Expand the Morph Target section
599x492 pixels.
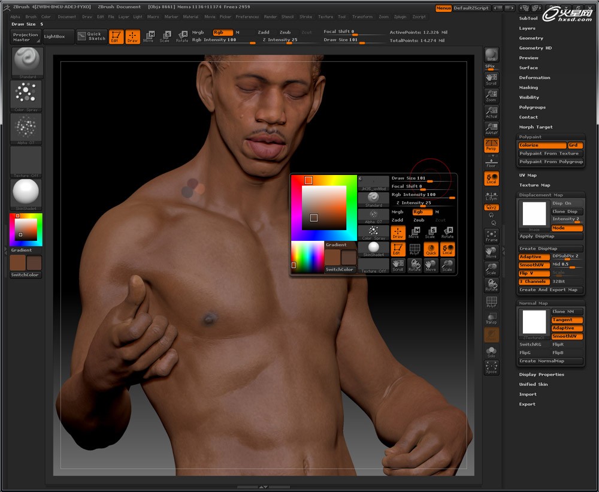536,127
